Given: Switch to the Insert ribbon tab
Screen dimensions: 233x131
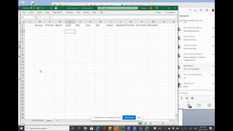Looking at the screenshot, I should coord(40,12).
